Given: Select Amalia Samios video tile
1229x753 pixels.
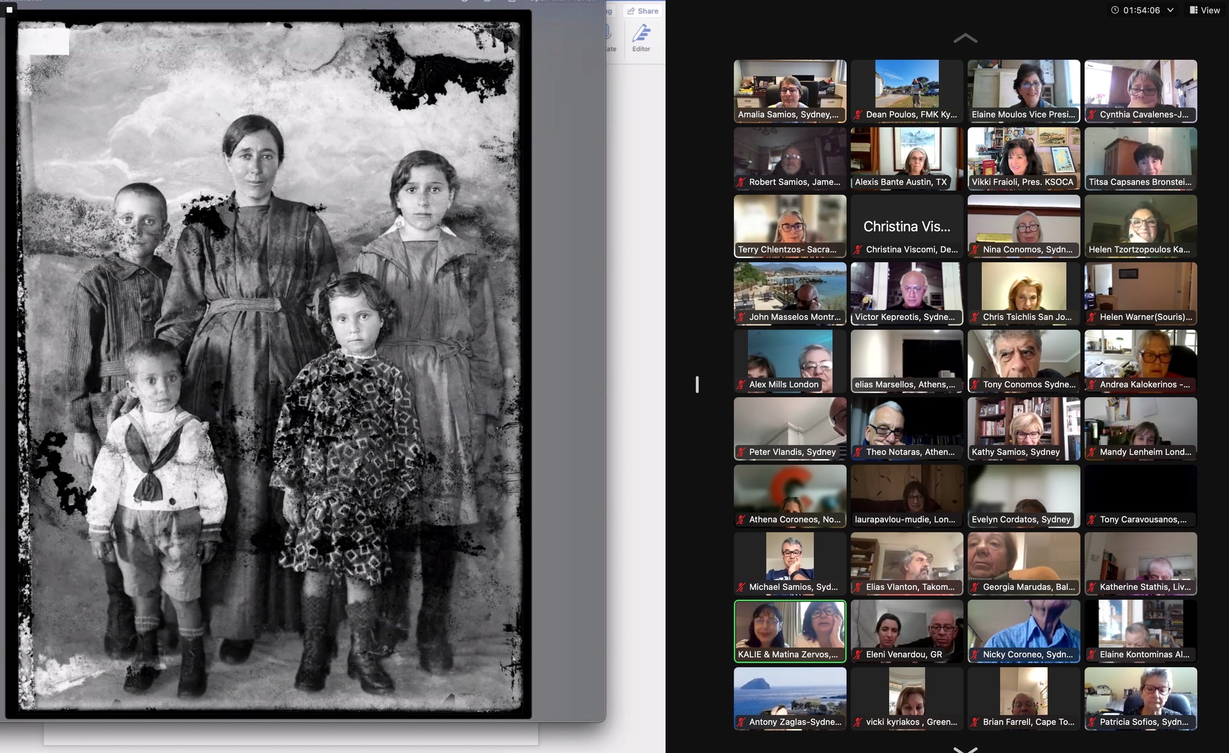Looking at the screenshot, I should tap(789, 86).
